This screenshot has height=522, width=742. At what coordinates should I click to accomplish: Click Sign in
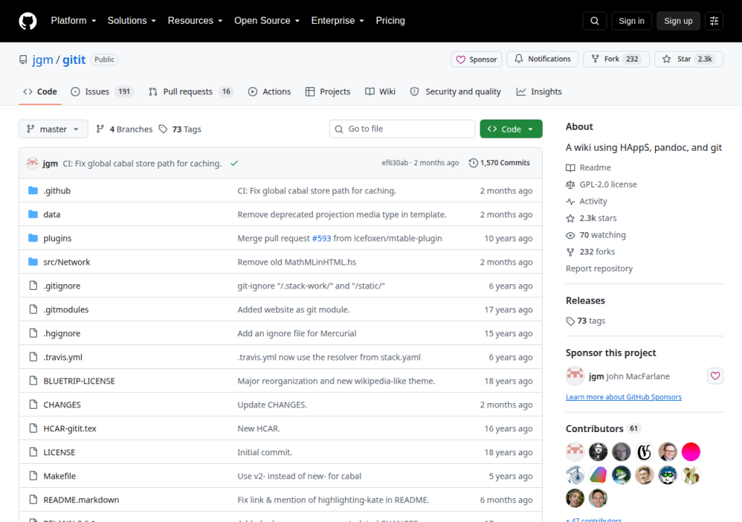click(631, 21)
